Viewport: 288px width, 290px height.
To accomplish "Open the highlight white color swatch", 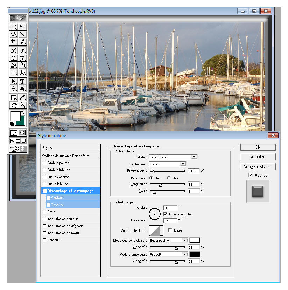I will (195, 240).
